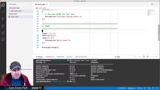
Task: Click the Task("Default") line
Action: (49, 35)
